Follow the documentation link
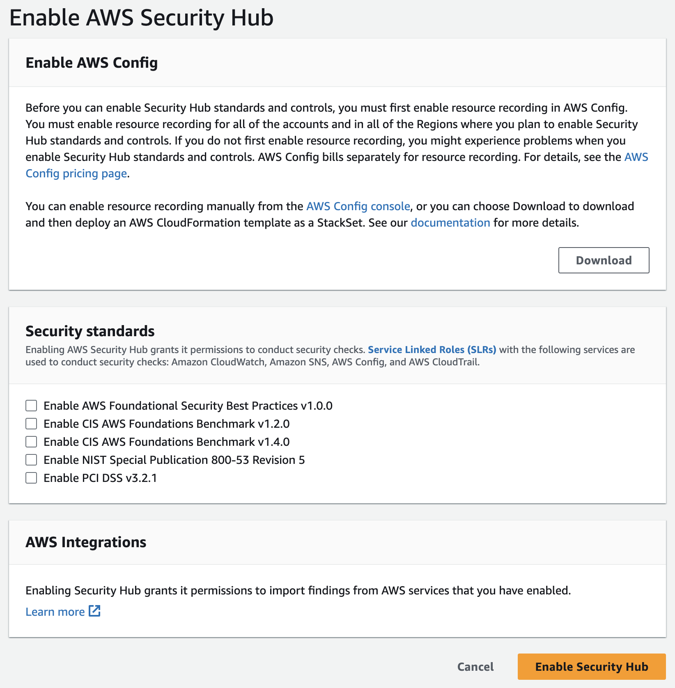Viewport: 675px width, 688px height. pyautogui.click(x=450, y=222)
